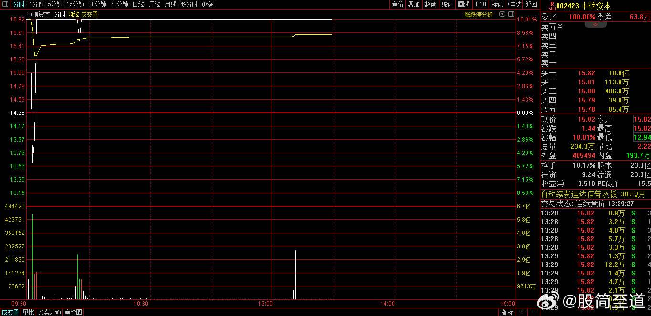Open the 多分时 multi-day view
651x316 pixels.
[x=189, y=4]
